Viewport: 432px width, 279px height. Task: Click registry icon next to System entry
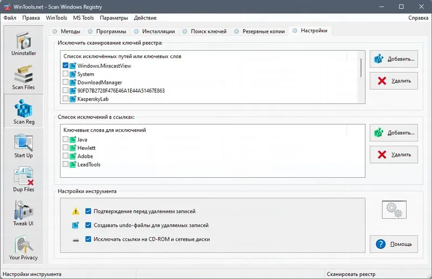point(73,74)
